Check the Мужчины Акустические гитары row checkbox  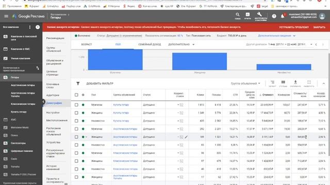[76, 129]
